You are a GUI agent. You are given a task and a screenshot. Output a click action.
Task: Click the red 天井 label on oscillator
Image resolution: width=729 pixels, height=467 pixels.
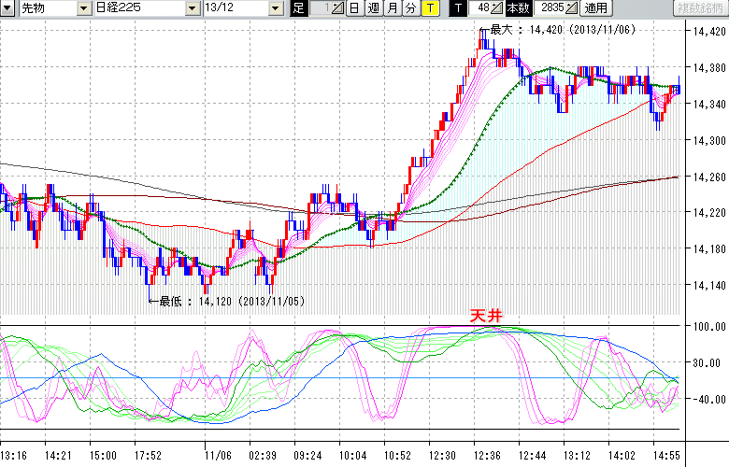point(485,318)
